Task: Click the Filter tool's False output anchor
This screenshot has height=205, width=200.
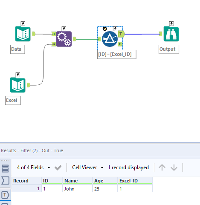Action: click(120, 44)
